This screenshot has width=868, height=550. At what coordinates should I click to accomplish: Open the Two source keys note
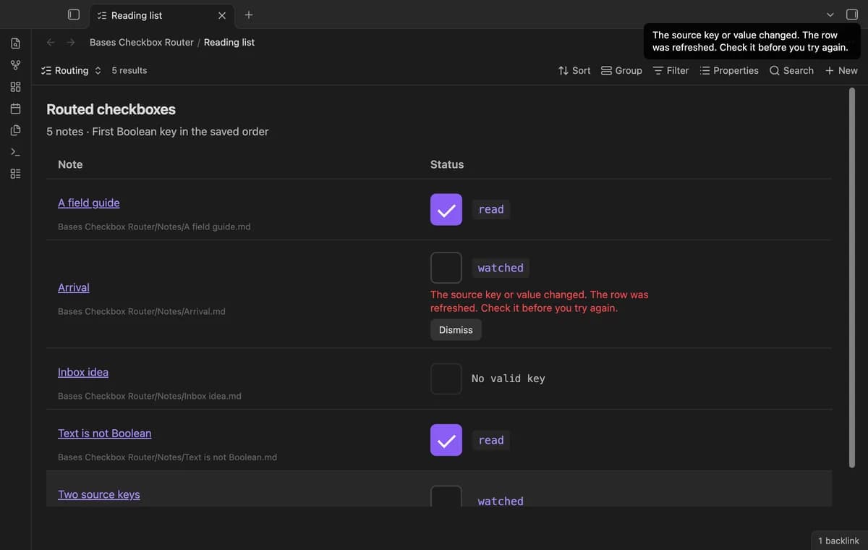(99, 494)
